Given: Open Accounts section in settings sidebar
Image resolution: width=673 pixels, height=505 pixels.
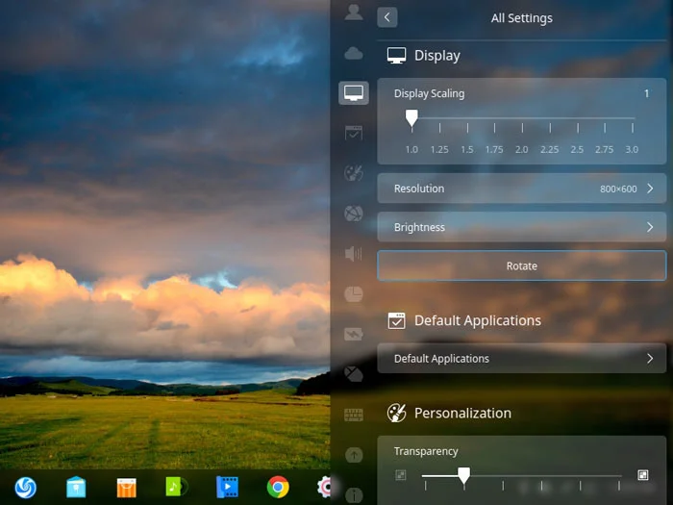Looking at the screenshot, I should point(354,13).
